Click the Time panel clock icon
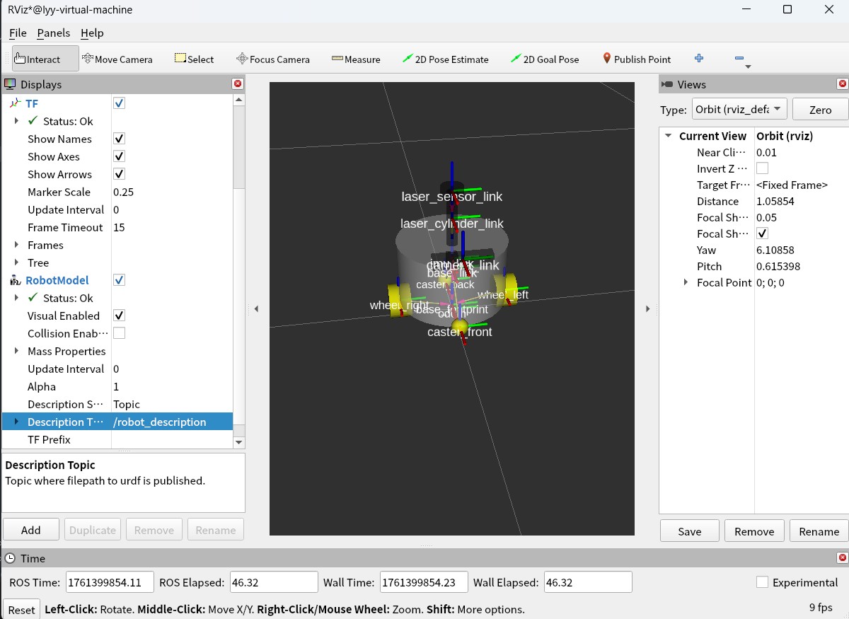Screen dimensions: 849x619 pos(11,558)
